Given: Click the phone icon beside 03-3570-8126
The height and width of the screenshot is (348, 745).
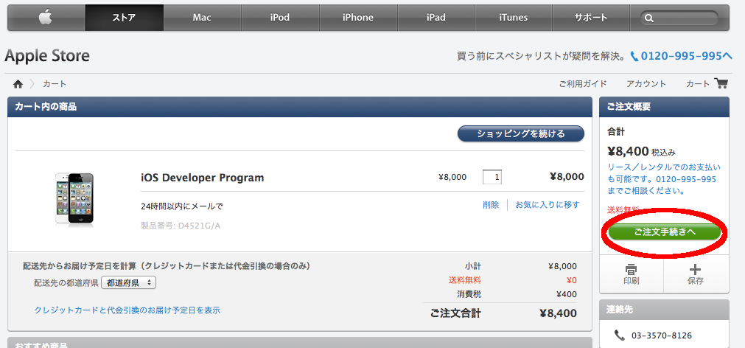Looking at the screenshot, I should point(619,335).
